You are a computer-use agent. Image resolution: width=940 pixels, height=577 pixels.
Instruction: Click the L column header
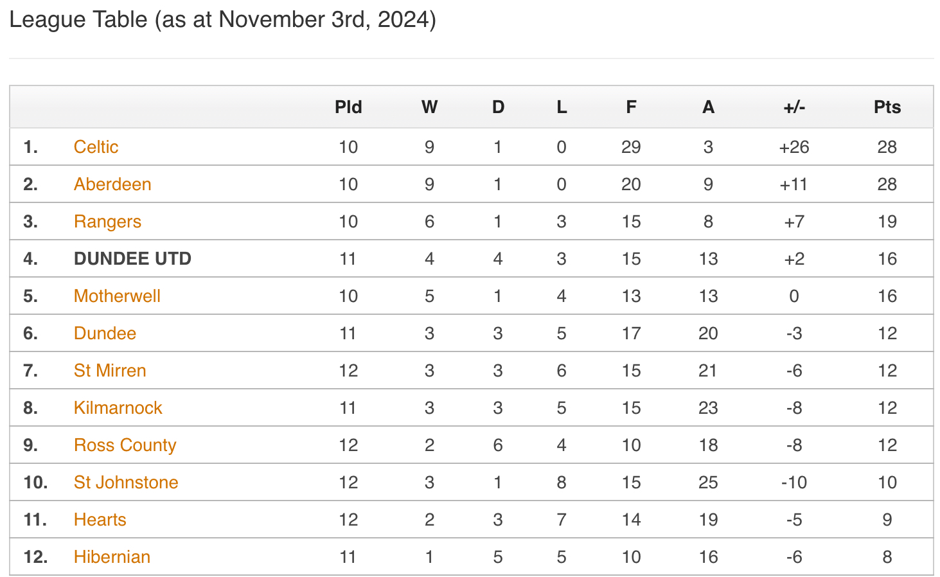click(x=562, y=107)
